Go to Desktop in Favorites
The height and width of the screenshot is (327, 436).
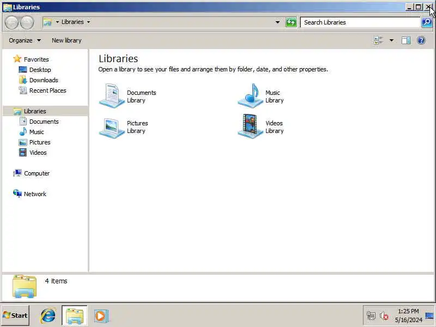pyautogui.click(x=40, y=70)
